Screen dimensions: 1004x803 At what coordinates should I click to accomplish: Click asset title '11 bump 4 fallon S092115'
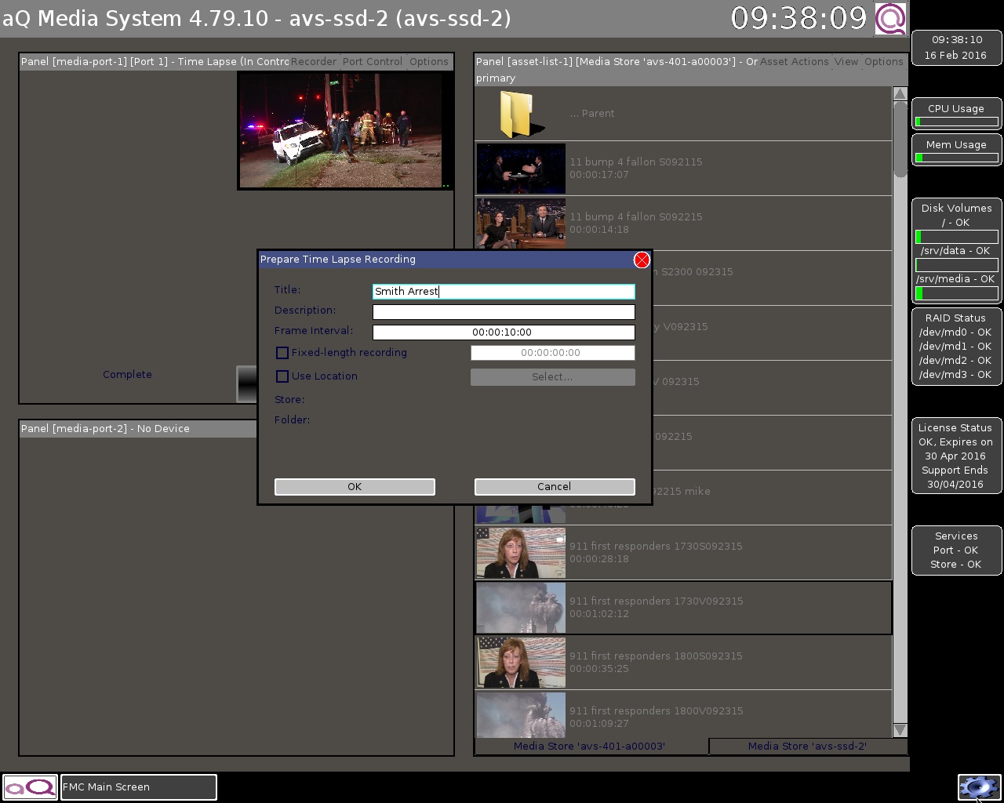pyautogui.click(x=636, y=162)
